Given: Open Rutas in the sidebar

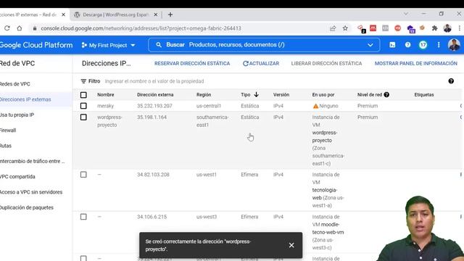Looking at the screenshot, I should coord(6,146).
